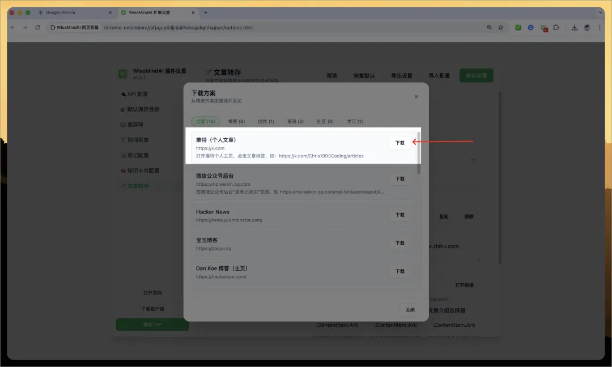Image resolution: width=612 pixels, height=367 pixels.
Task: Click the green 保存设置 button
Action: click(x=476, y=75)
